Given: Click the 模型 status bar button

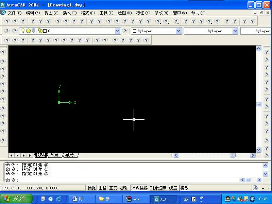Looking at the screenshot, I should pyautogui.click(x=184, y=188).
